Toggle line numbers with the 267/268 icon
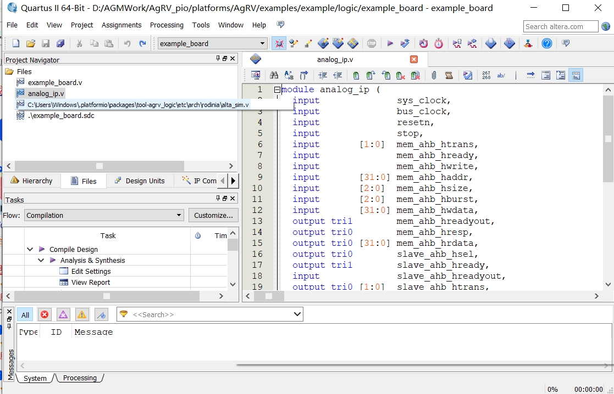Viewport: 614px width, 394px height. [486, 75]
